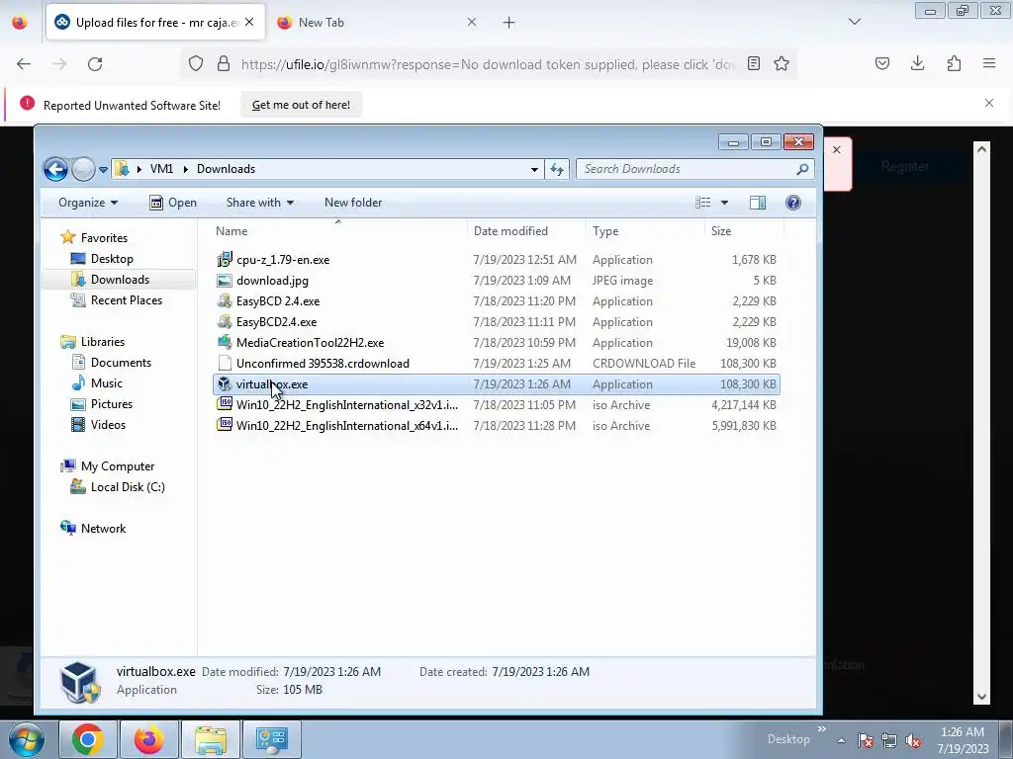List all tabs dropdown arrow
1013x759 pixels.
click(x=854, y=22)
